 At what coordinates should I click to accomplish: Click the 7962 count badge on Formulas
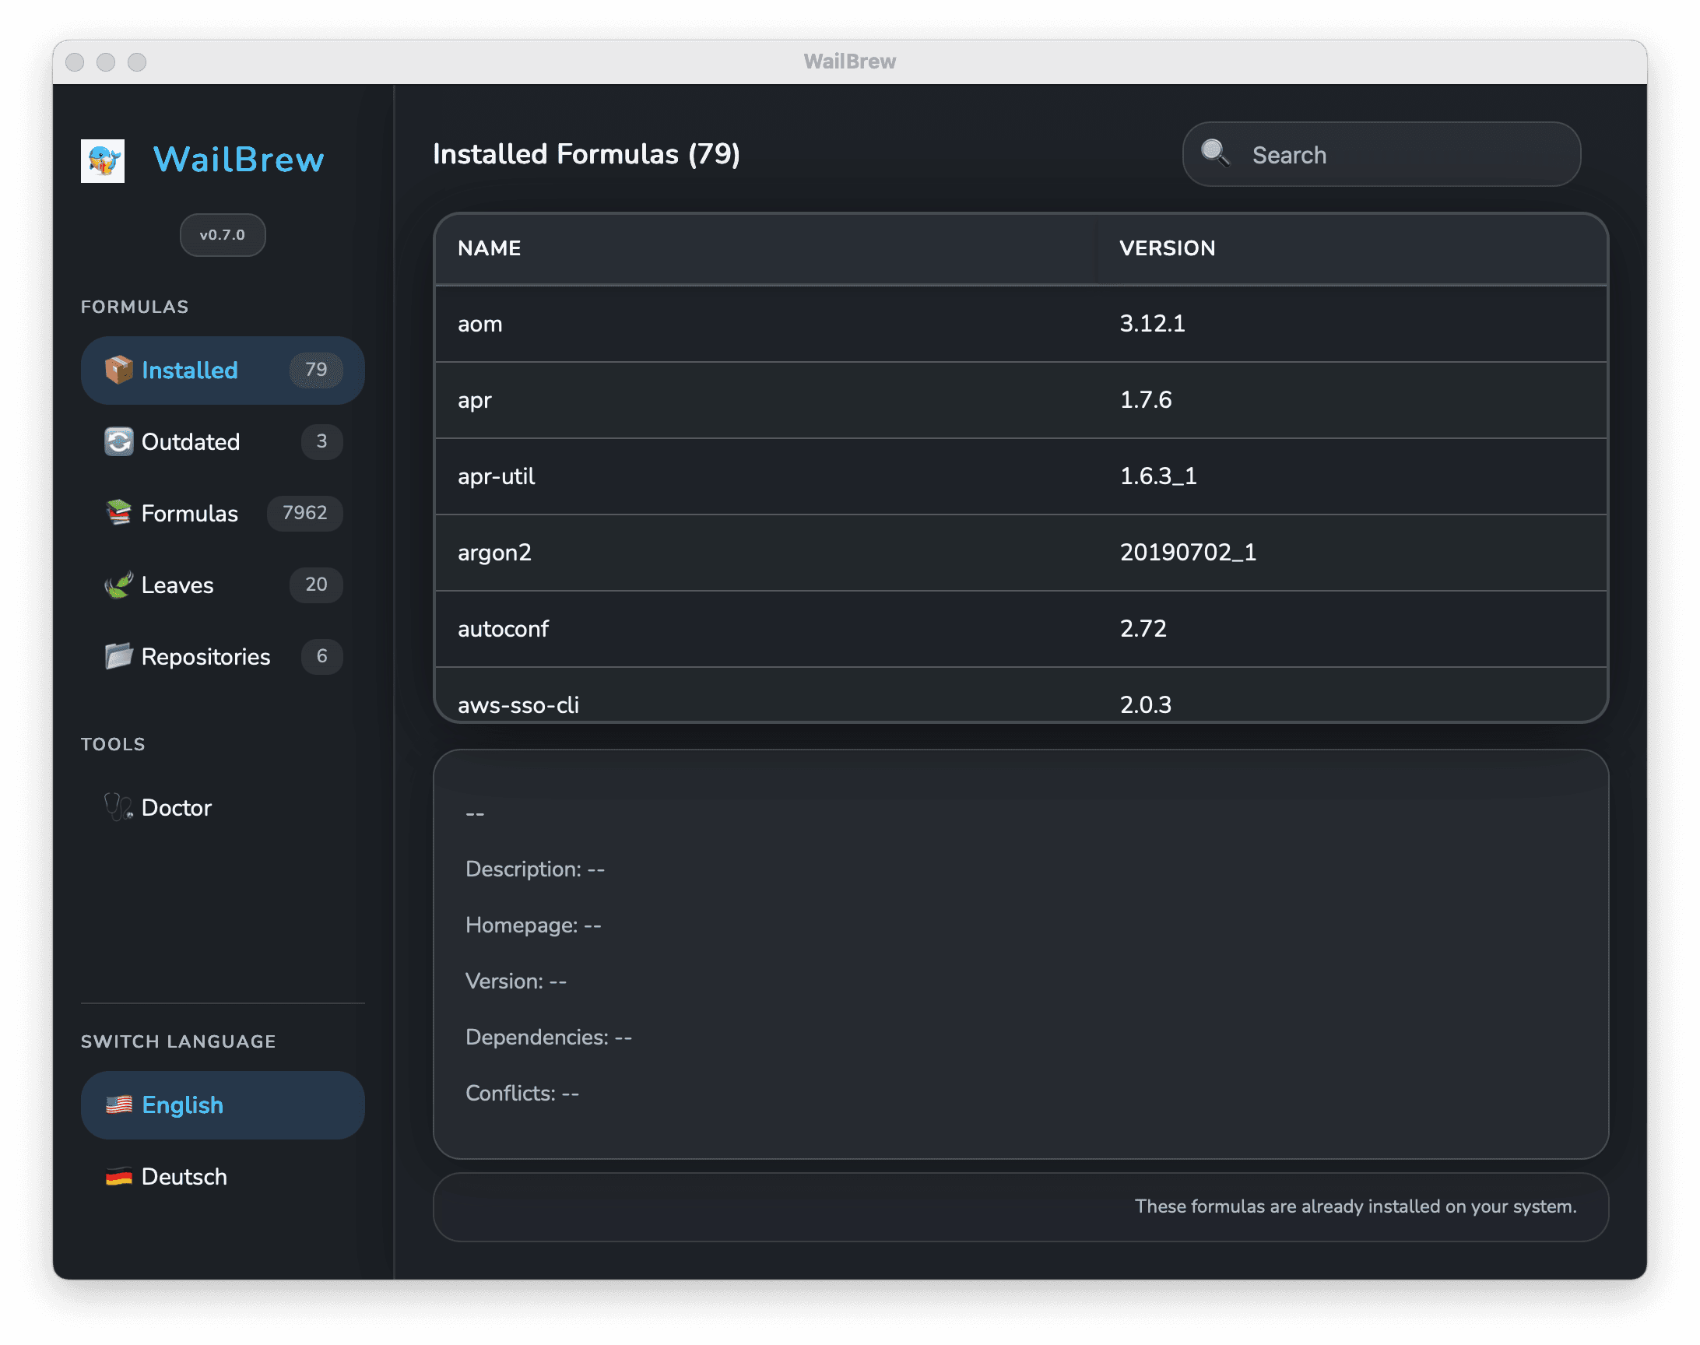(304, 514)
